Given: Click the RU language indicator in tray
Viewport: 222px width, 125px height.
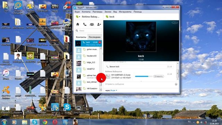Looking at the screenshot, I should point(189,122).
